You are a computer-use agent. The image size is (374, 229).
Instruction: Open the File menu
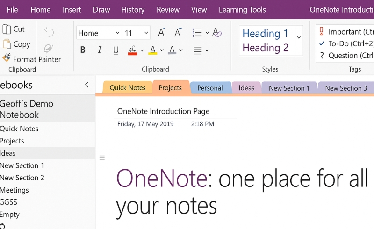tap(13, 10)
